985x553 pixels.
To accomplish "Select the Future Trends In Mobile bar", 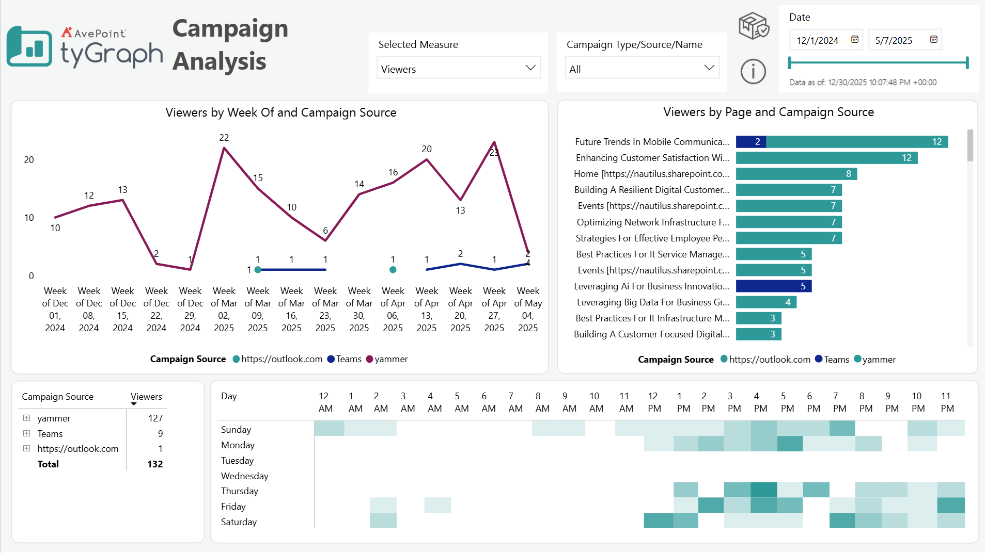I will point(842,141).
